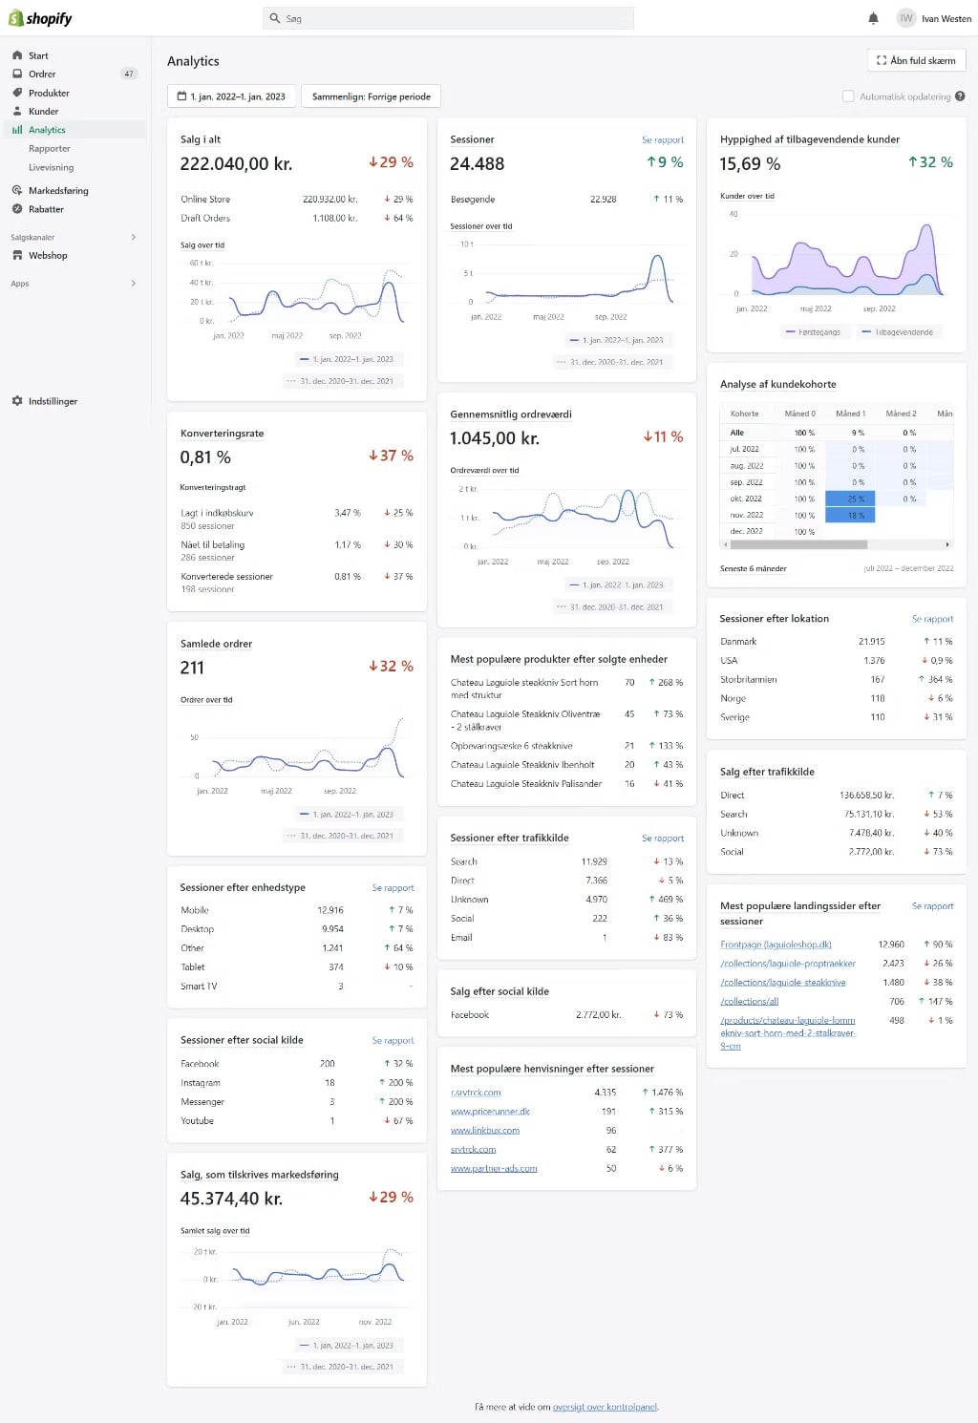Screen dimensions: 978x1423
Task: Open Indstillinger gear icon
Action: 17,401
